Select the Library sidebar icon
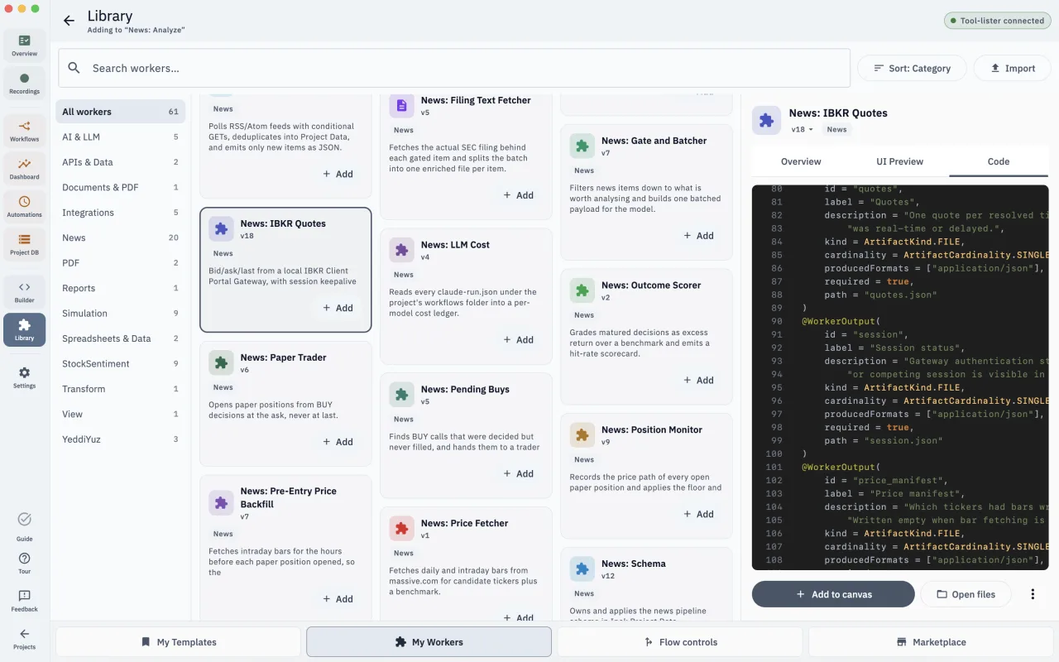This screenshot has width=1059, height=662. click(x=24, y=329)
